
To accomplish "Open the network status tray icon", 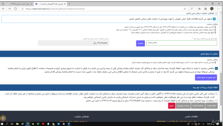I will [x=196, y=124].
